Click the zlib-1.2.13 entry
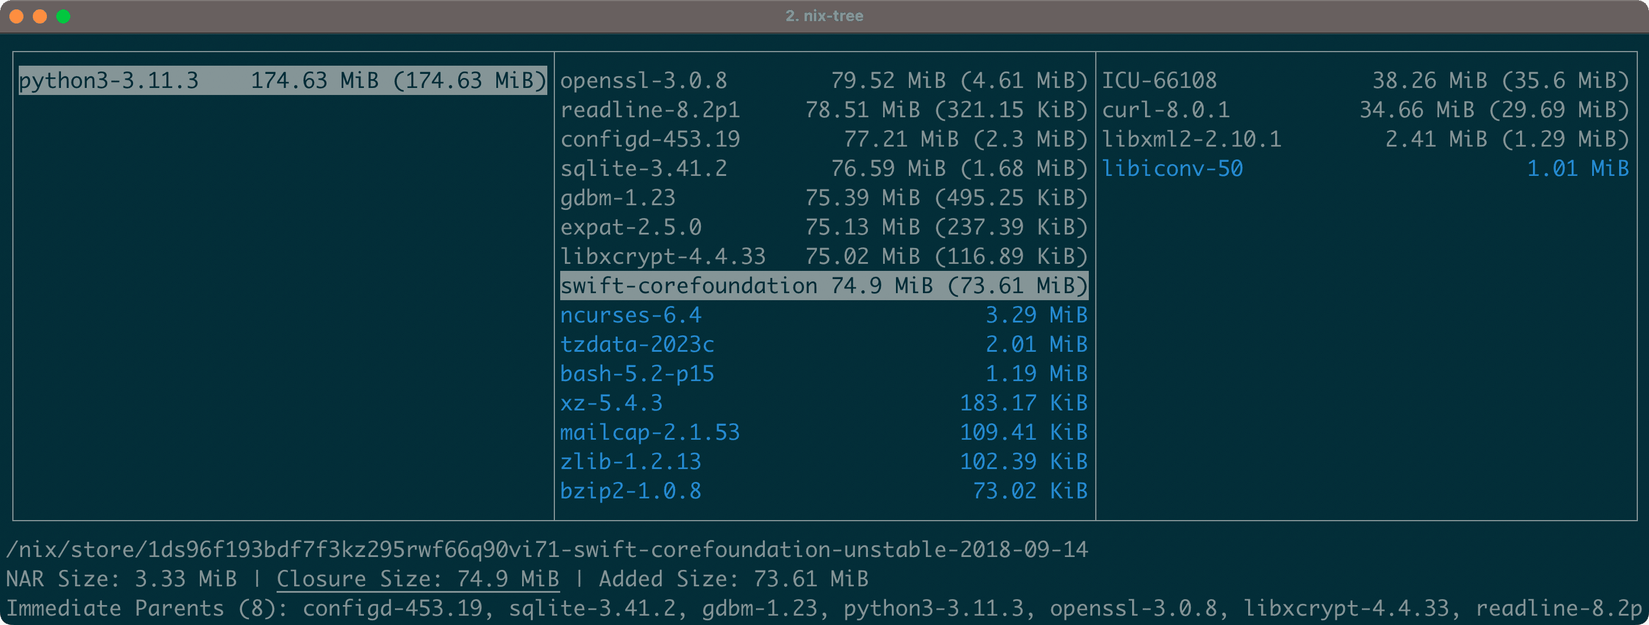This screenshot has height=625, width=1649. click(x=823, y=461)
